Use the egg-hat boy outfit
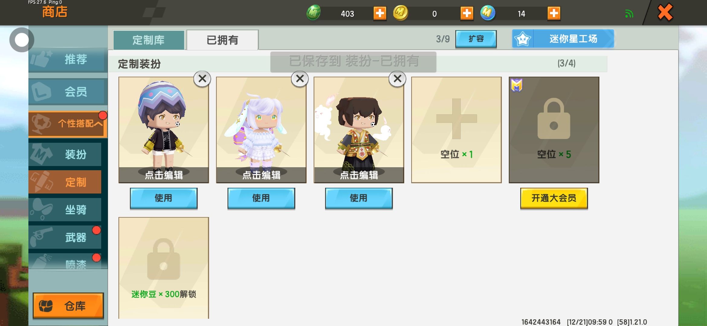 click(x=163, y=198)
